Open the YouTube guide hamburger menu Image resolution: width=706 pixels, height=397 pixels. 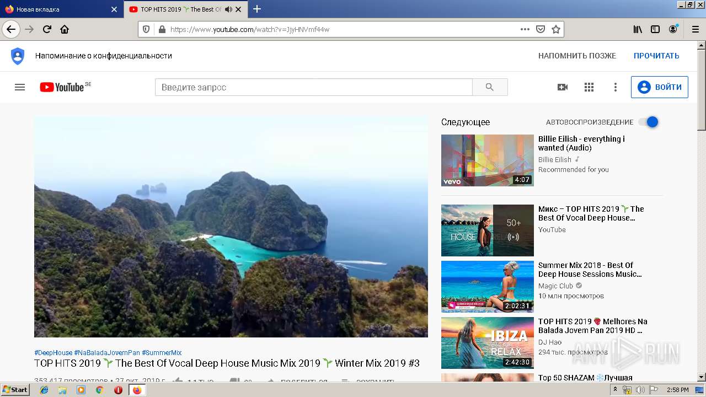pos(20,87)
